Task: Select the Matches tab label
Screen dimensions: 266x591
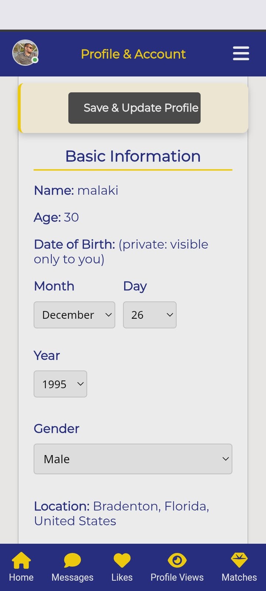Action: point(239,577)
